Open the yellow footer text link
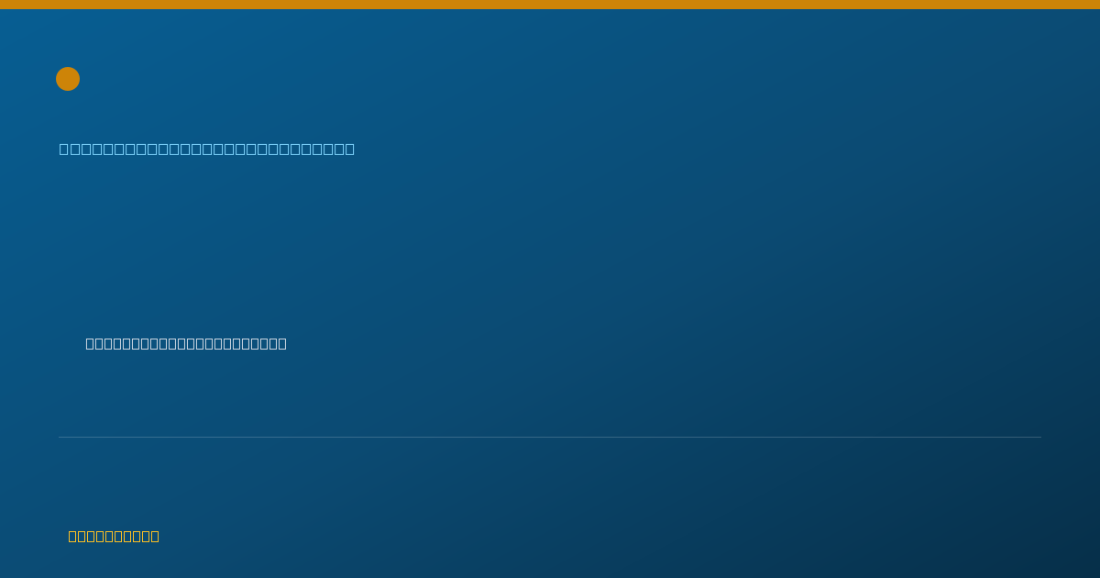The image size is (1100, 578). 114,536
